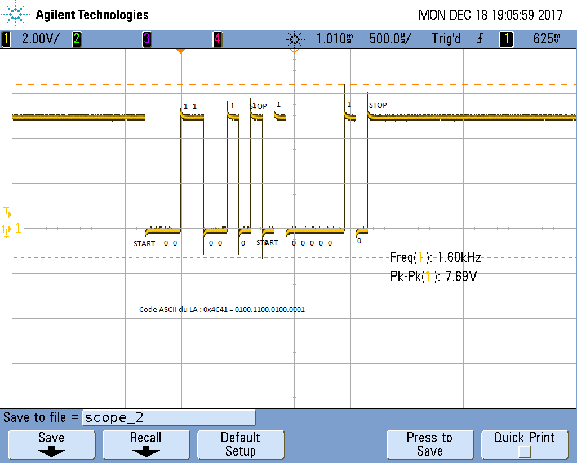This screenshot has height=463, width=577.
Task: Select the channel 1 yellow indicator
Action: click(7, 39)
